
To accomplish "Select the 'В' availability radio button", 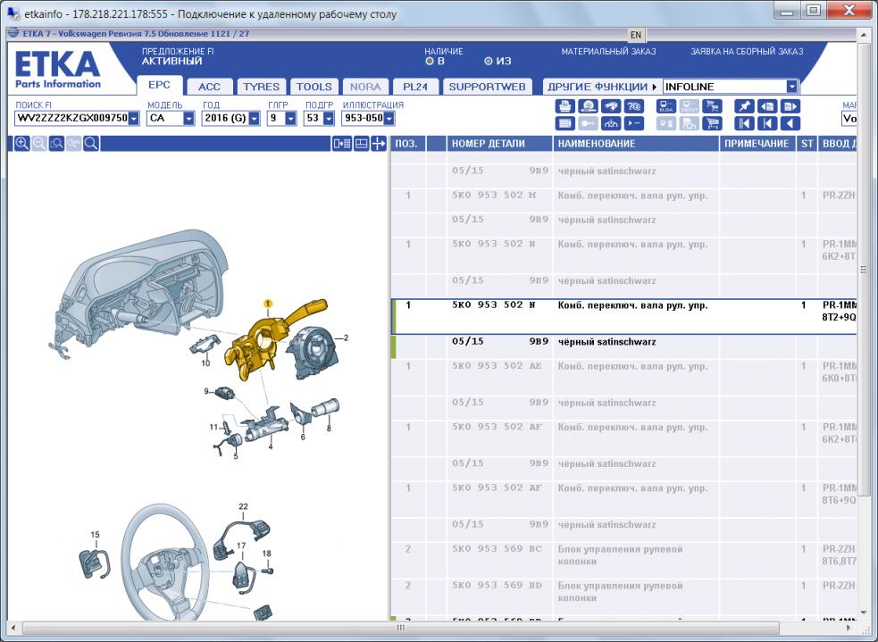I will coord(430,61).
